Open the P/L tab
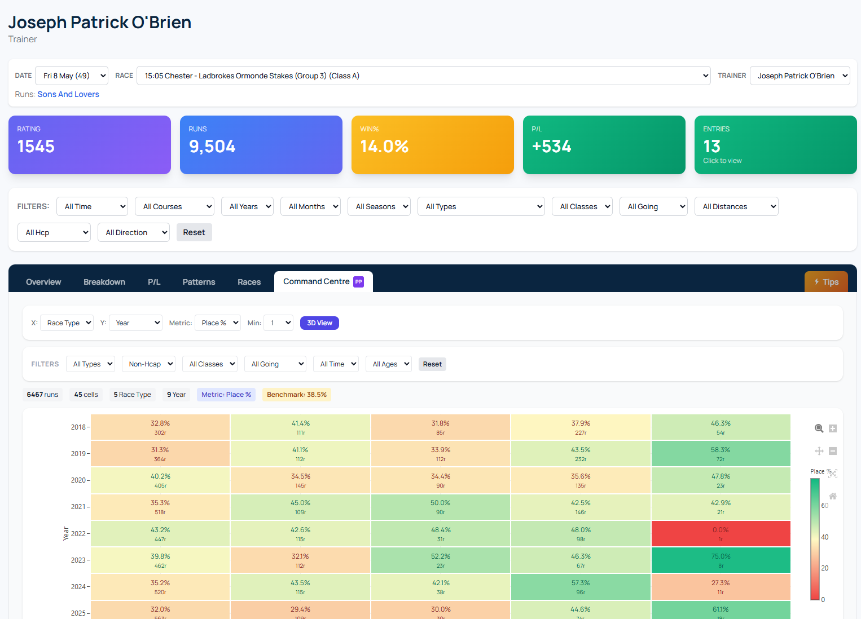This screenshot has height=619, width=861. [154, 282]
